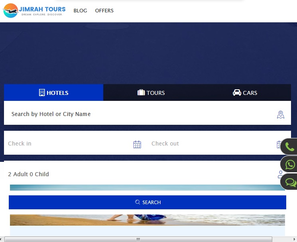Click the scrollbar left arrow
Viewport: 297px width, 242px height.
point(1,239)
